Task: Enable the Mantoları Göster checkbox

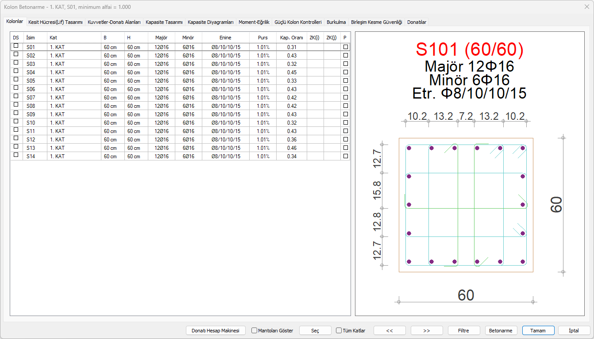Action: pos(255,331)
